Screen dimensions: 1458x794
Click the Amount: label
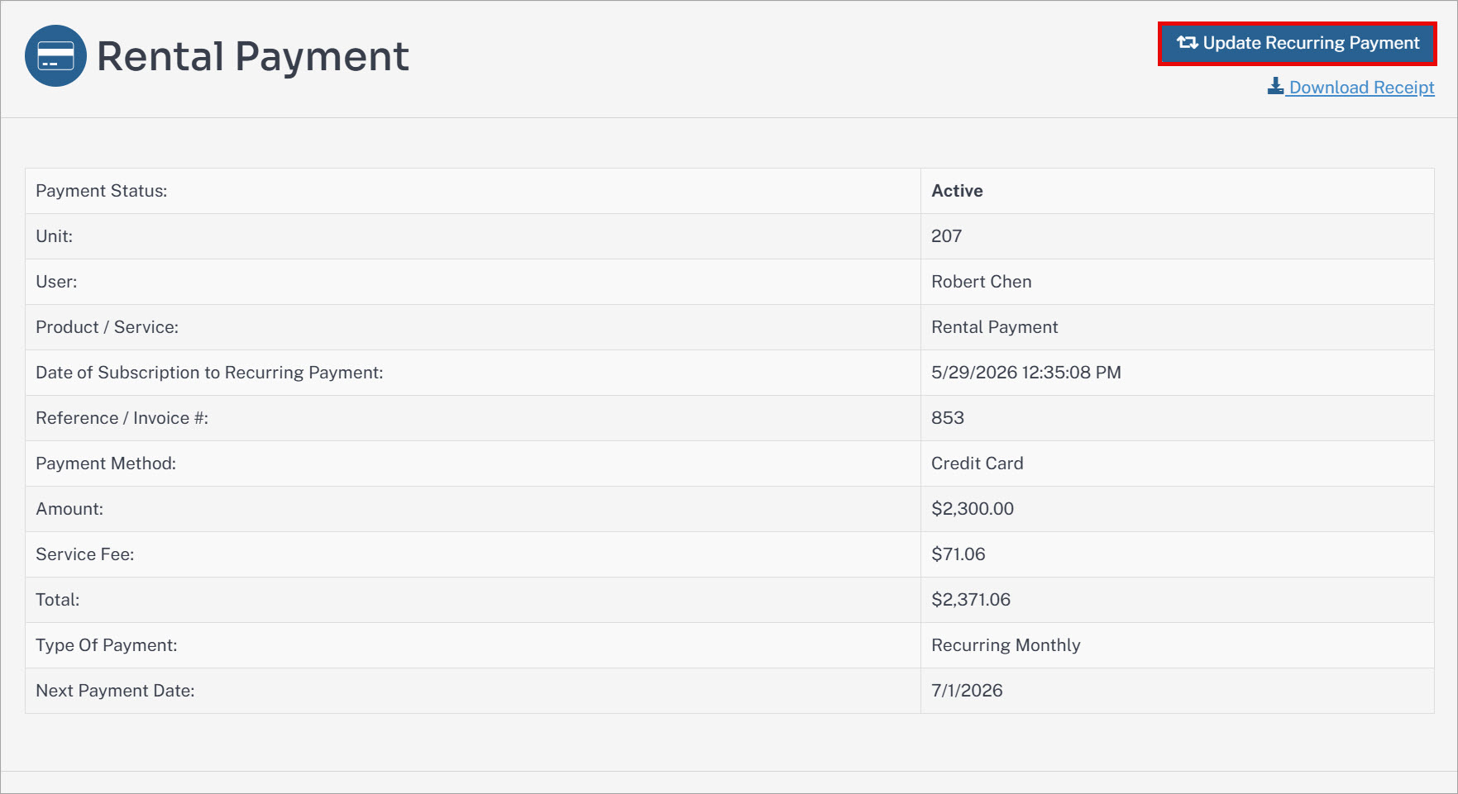pyautogui.click(x=69, y=509)
